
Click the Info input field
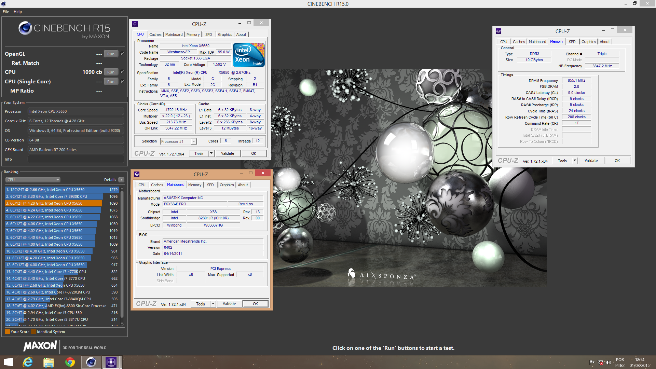click(x=76, y=159)
